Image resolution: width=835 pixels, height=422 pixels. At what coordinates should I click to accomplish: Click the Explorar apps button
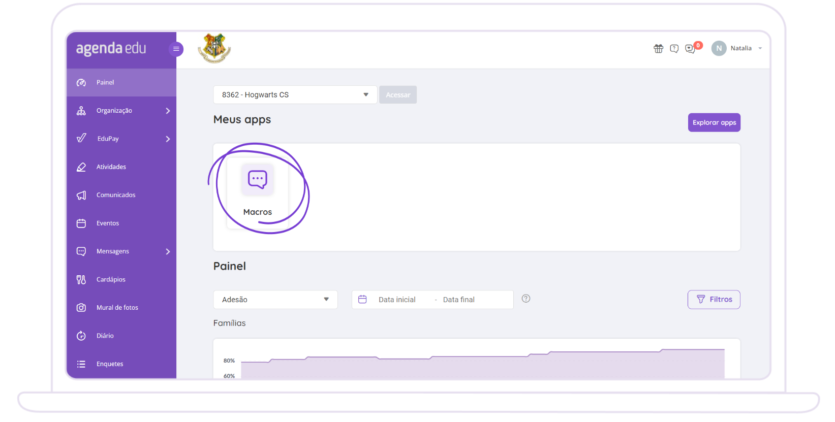click(x=714, y=122)
